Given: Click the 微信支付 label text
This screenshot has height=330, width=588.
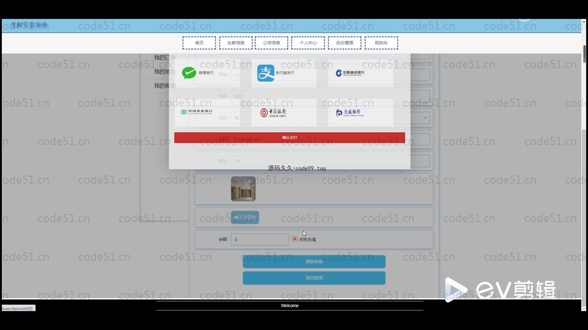Looking at the screenshot, I should pos(206,73).
